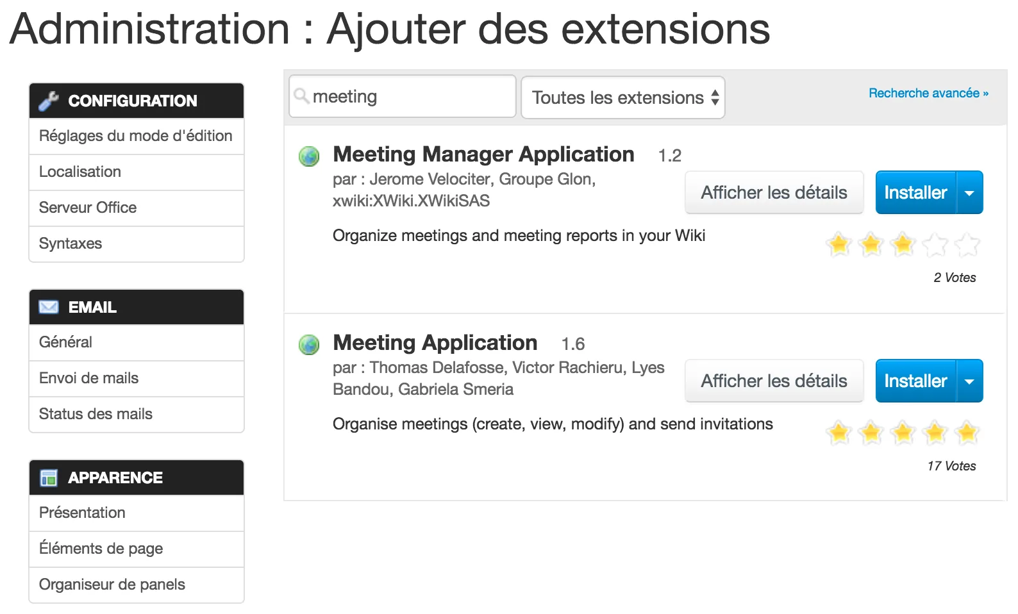Click the Email envelope icon
This screenshot has height=614, width=1018.
click(x=49, y=307)
